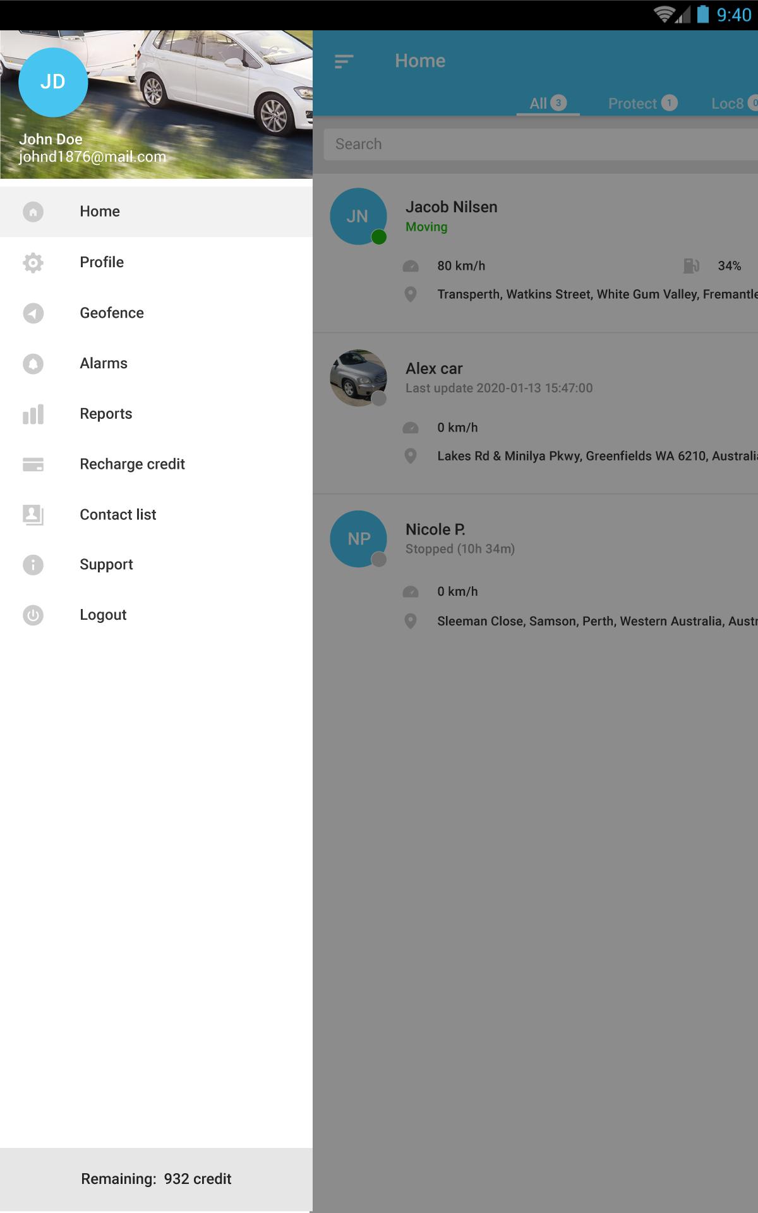Switch to the Protect tab
Image resolution: width=758 pixels, height=1213 pixels.
click(642, 103)
